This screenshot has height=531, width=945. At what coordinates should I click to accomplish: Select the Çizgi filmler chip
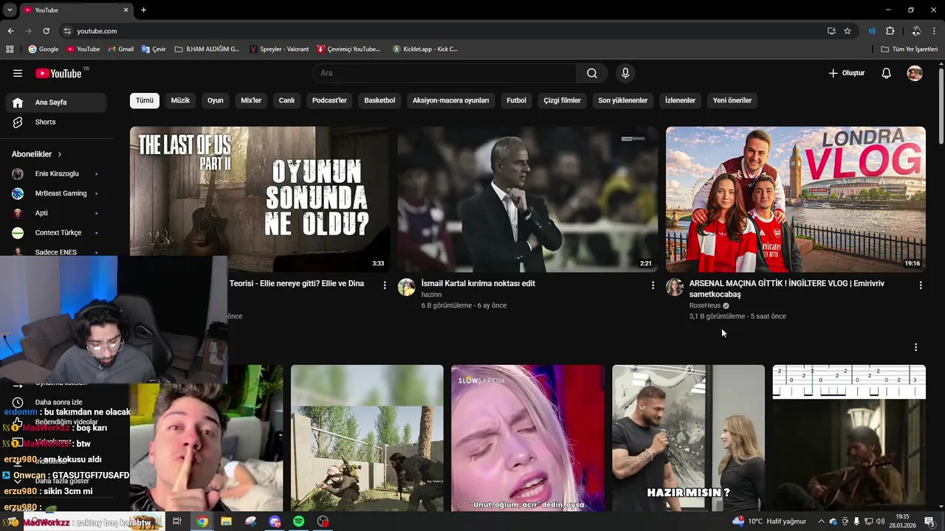pyautogui.click(x=563, y=100)
